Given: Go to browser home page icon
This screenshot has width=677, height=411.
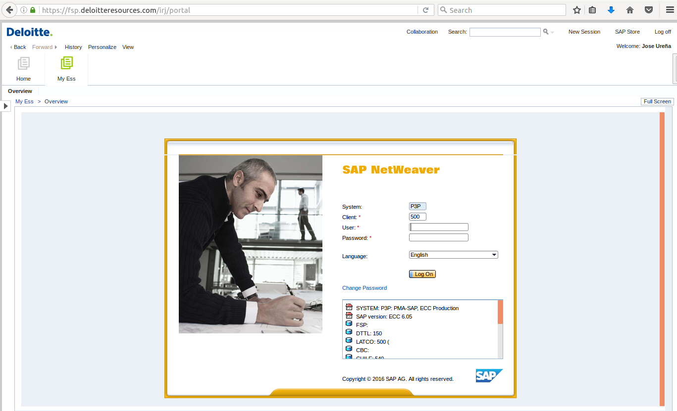Looking at the screenshot, I should (630, 10).
